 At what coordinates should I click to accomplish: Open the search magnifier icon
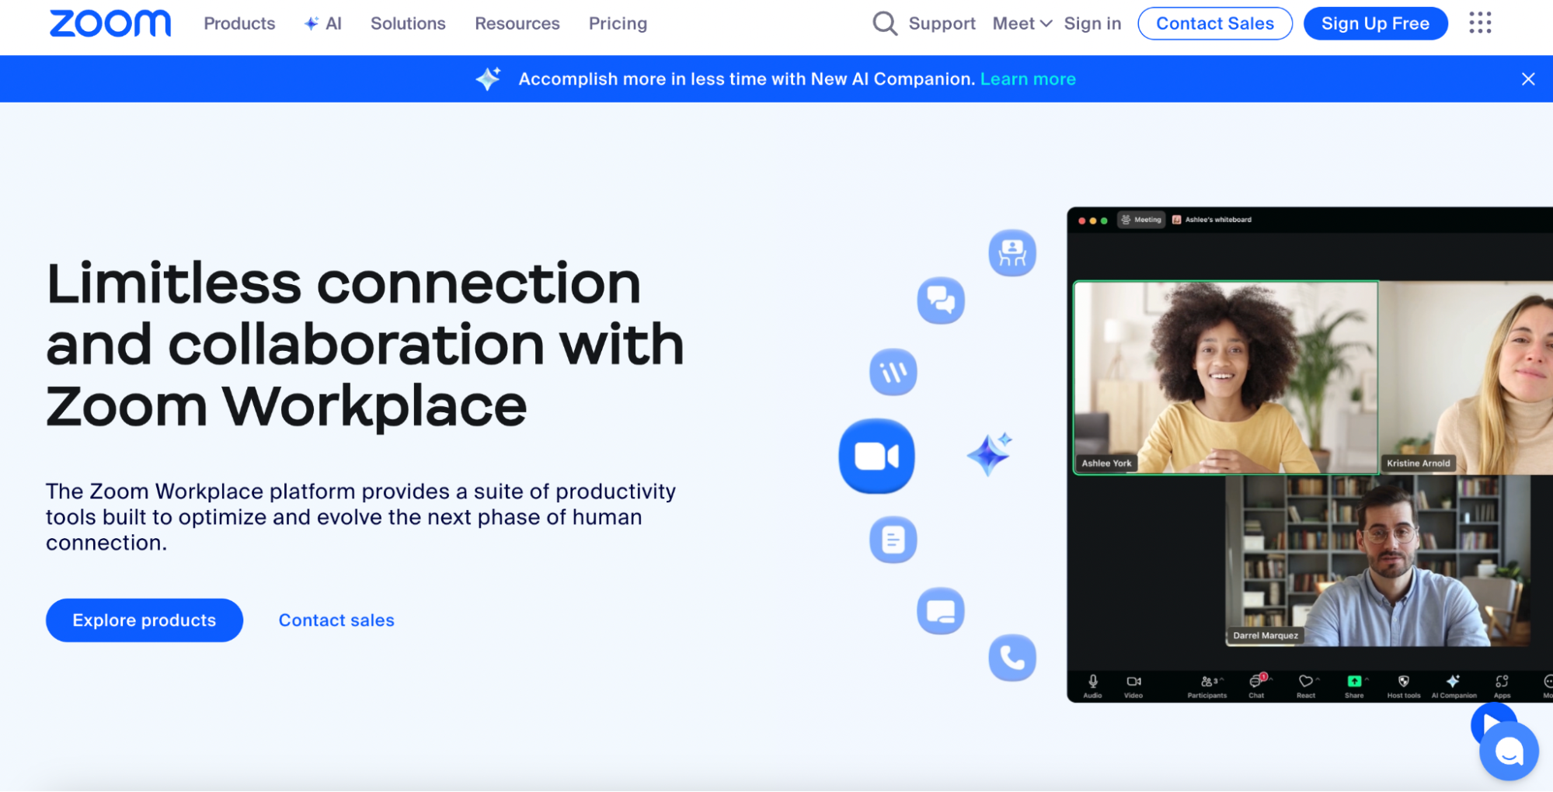pos(884,23)
